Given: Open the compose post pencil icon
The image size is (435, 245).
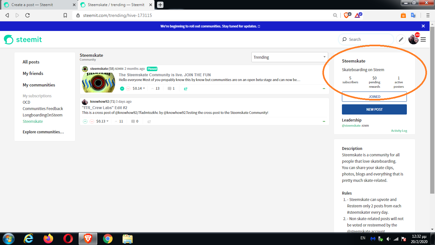Looking at the screenshot, I should point(401,40).
